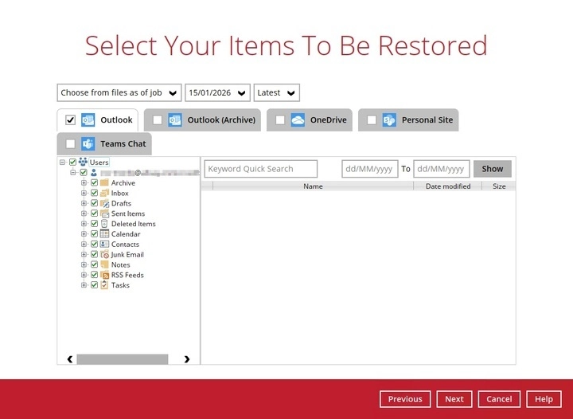573x419 pixels.
Task: Click the Users group icon
Action: [83, 163]
